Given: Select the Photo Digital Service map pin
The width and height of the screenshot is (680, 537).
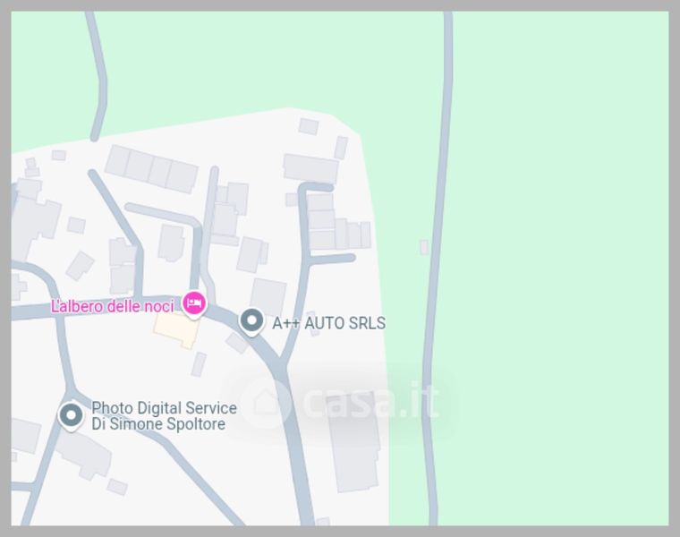Looking at the screenshot, I should [71, 415].
